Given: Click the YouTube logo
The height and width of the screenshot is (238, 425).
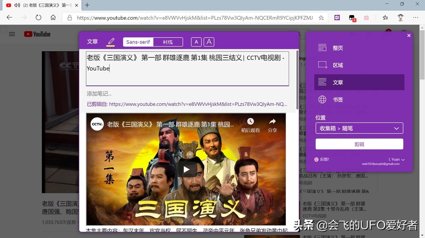Looking at the screenshot, I should (37, 34).
